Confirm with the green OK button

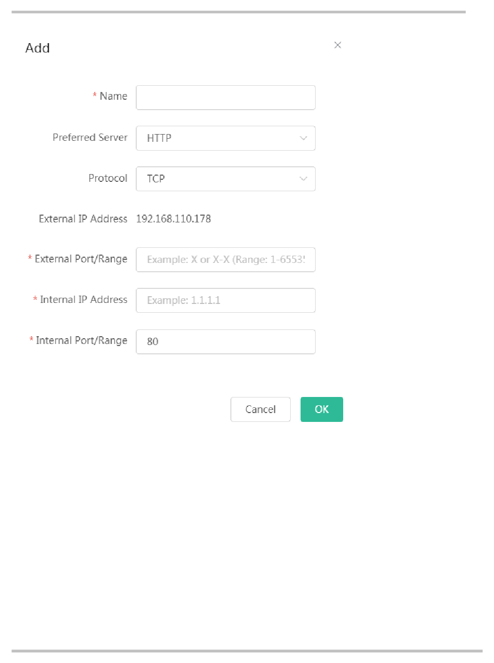322,409
